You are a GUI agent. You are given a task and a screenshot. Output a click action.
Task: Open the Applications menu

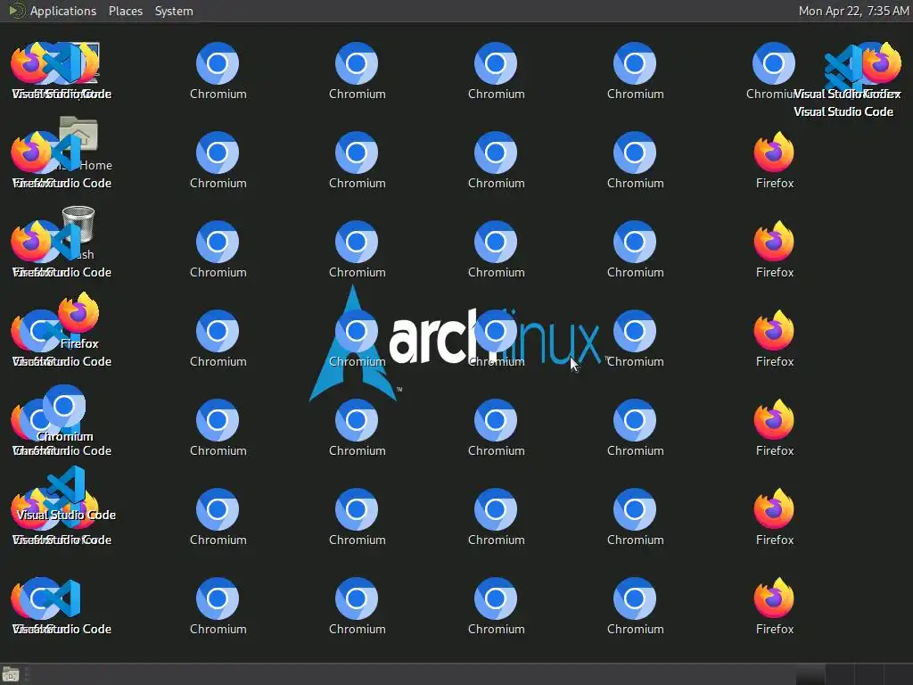(x=63, y=11)
